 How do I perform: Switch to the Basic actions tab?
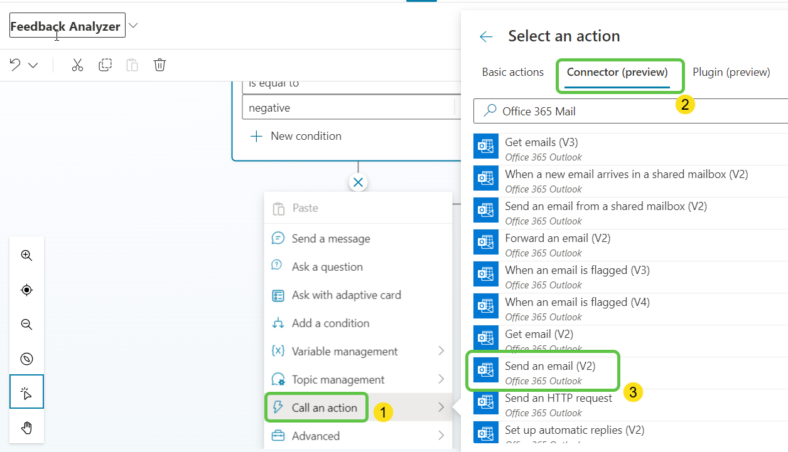[x=512, y=72]
